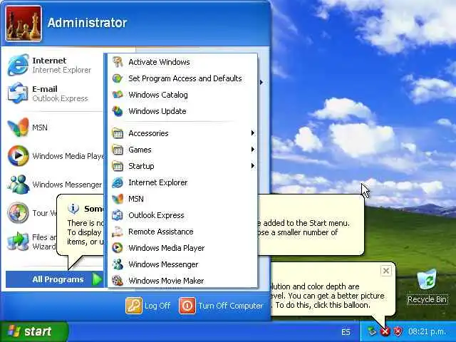Select Activate Windows menu entry
This screenshot has height=342, width=456.
tap(182, 62)
